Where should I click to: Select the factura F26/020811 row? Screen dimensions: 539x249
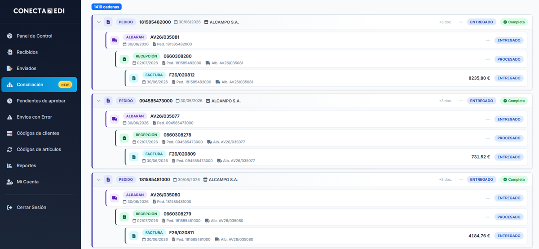[x=327, y=236]
